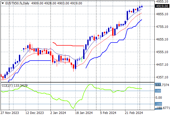The image size is (171, 116).
Task: Click the 4855.10 price axis label
Action: tap(162, 14)
